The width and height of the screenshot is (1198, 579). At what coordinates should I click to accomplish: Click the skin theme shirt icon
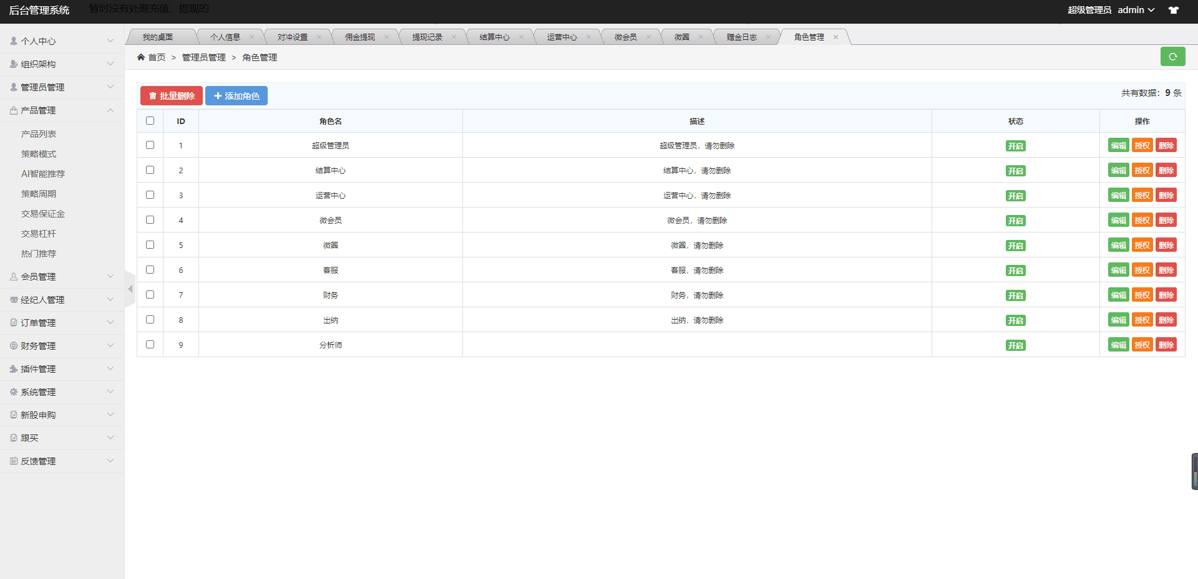[x=1174, y=10]
